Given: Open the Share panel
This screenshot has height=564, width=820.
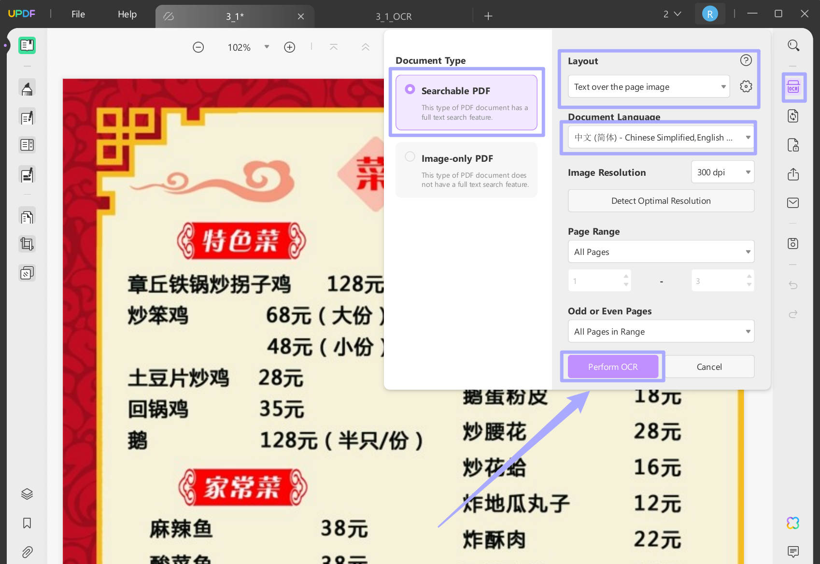Looking at the screenshot, I should coord(793,174).
